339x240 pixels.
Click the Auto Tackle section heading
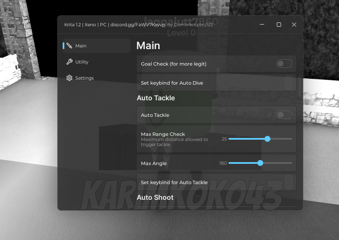tap(156, 98)
